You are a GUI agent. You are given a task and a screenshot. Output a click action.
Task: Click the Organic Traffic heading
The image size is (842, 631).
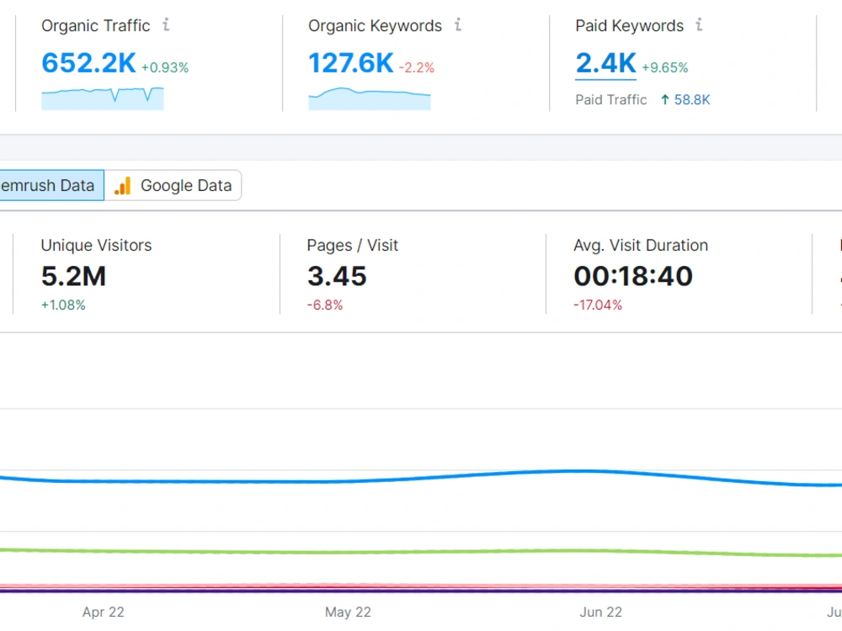pos(96,26)
